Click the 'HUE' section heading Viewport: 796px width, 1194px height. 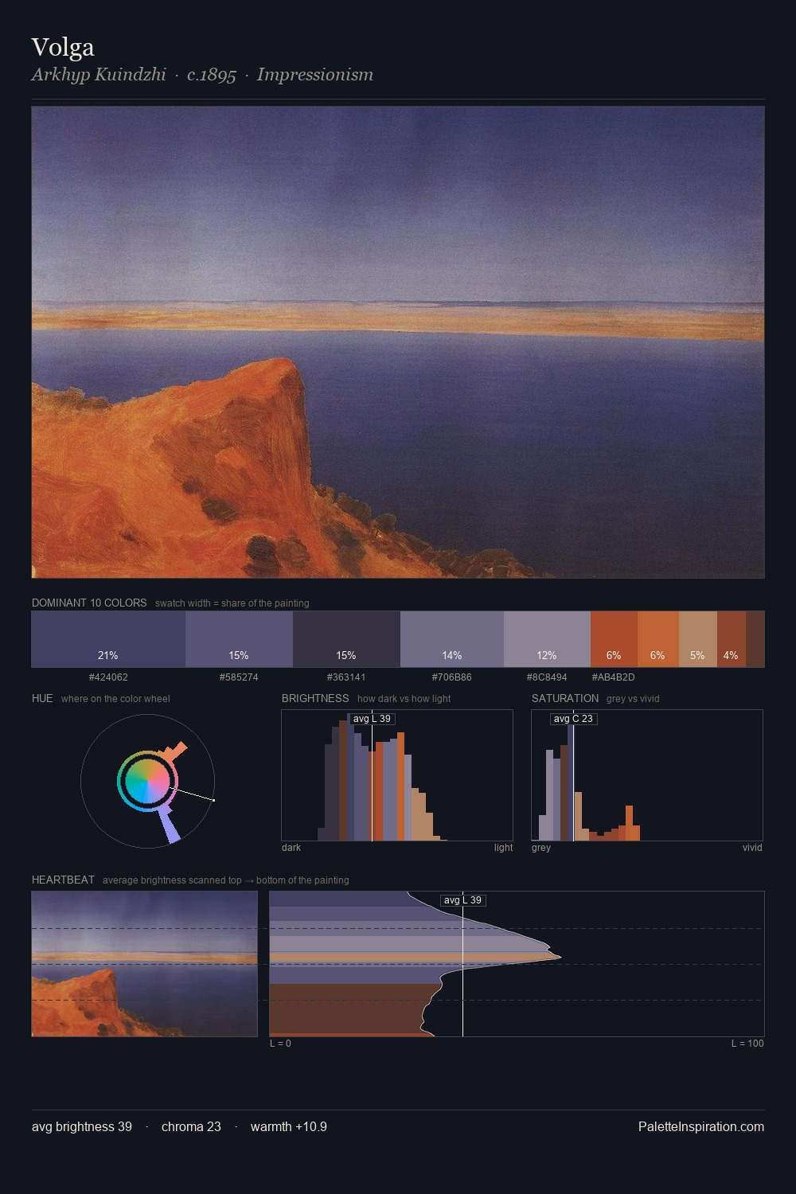coord(42,698)
